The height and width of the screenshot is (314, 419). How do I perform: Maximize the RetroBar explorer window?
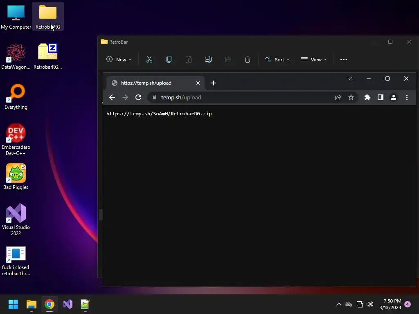[390, 42]
